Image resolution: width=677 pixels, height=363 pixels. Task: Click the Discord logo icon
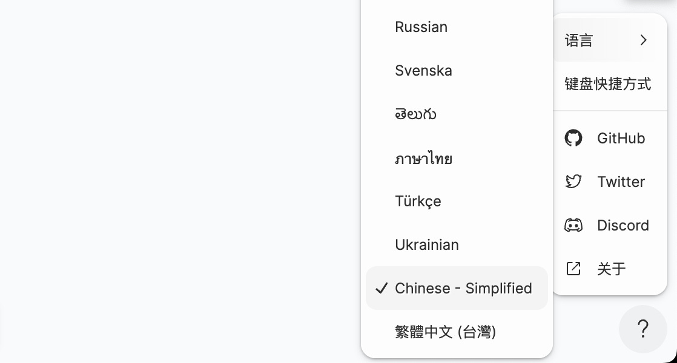pyautogui.click(x=573, y=225)
